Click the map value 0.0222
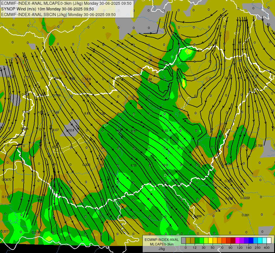The height and width of the screenshot is (253, 275). (x=245, y=198)
